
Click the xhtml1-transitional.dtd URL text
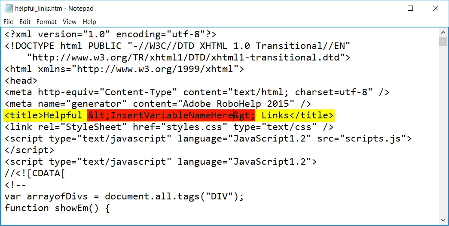189,57
